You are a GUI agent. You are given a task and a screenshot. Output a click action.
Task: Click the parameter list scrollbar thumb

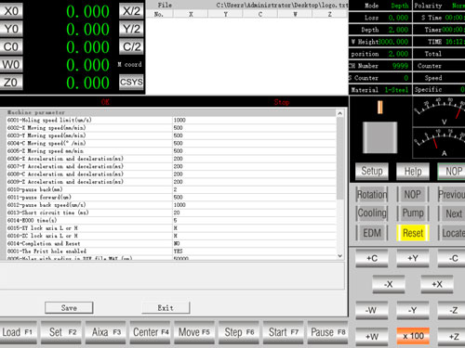pyautogui.click(x=340, y=159)
